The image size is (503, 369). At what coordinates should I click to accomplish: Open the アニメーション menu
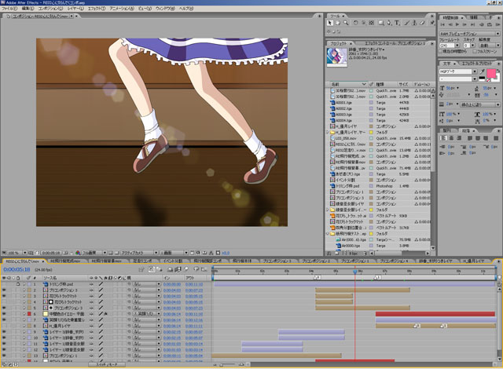point(122,9)
